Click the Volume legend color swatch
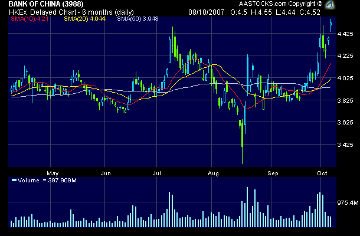 (14, 180)
